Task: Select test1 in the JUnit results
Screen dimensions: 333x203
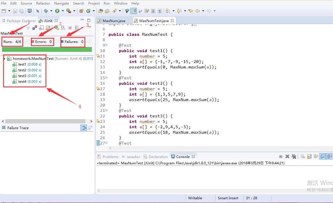Action: coord(27,64)
